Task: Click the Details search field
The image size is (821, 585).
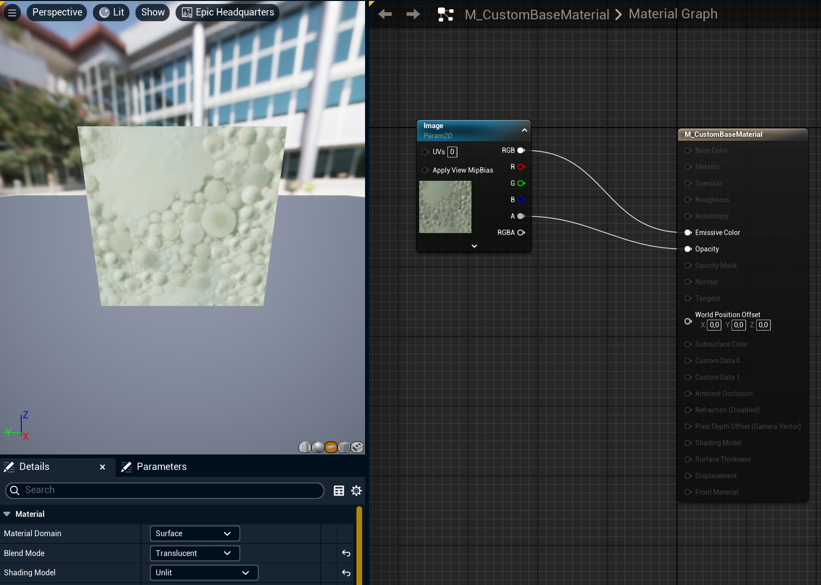Action: (x=164, y=490)
